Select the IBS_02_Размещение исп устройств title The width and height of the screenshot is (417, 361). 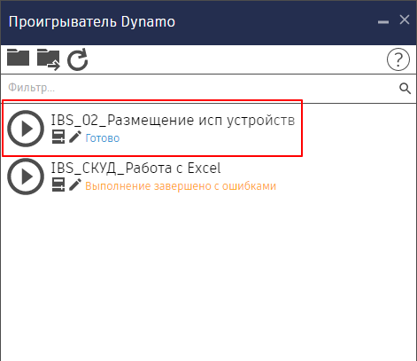(173, 120)
